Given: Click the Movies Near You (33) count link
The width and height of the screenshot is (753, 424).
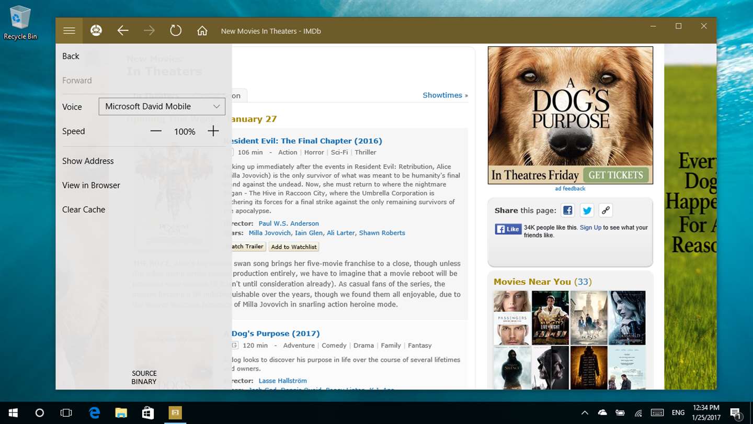Looking at the screenshot, I should [x=583, y=282].
